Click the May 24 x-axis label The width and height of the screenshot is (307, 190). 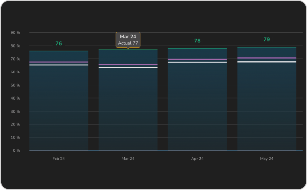pyautogui.click(x=267, y=159)
